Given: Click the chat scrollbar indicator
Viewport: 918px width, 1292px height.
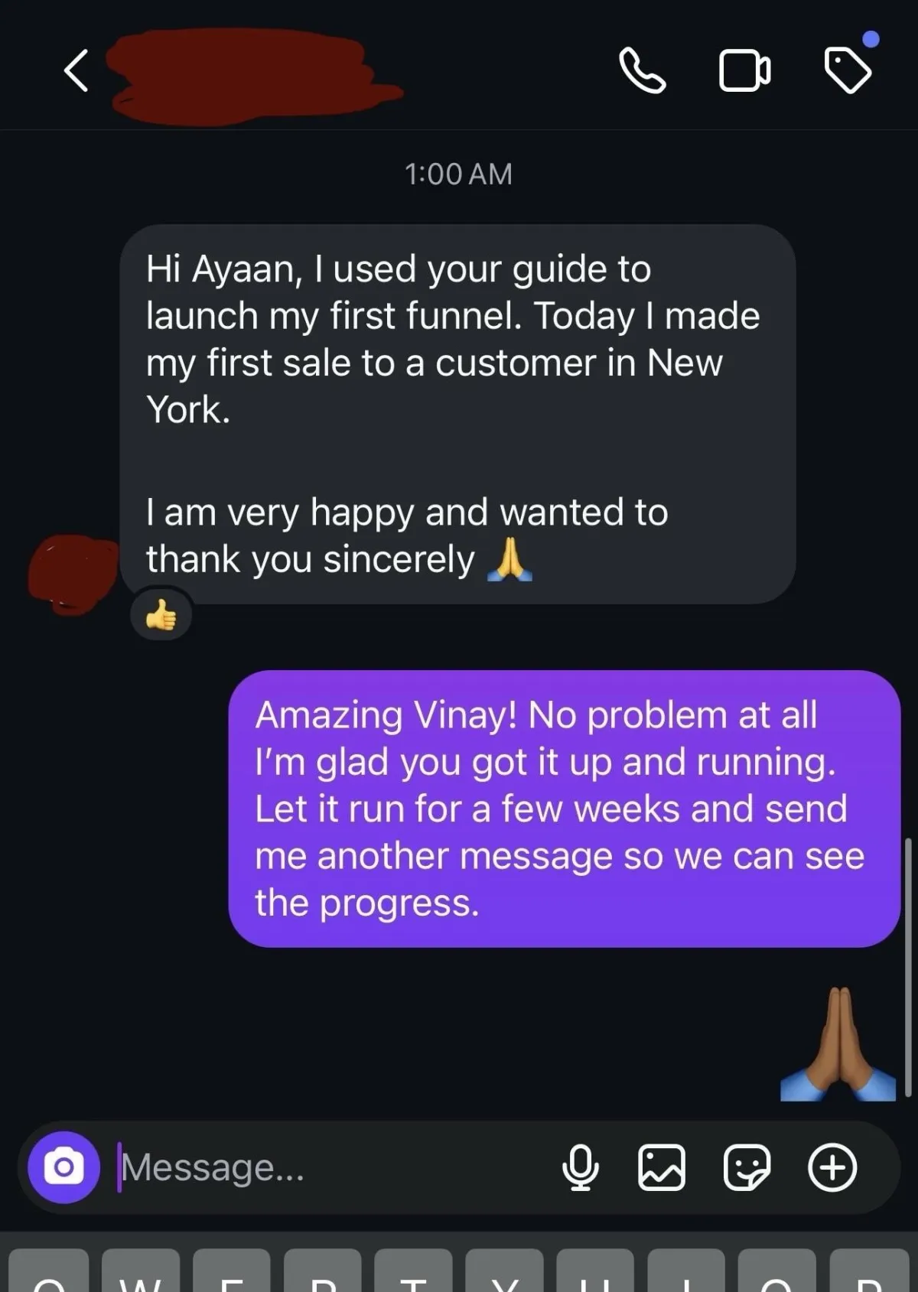Looking at the screenshot, I should click(908, 968).
